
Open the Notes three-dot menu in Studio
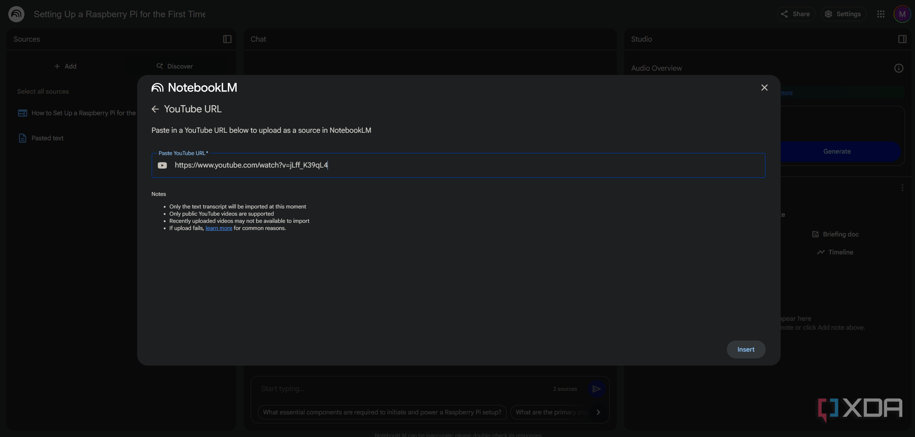(x=902, y=188)
